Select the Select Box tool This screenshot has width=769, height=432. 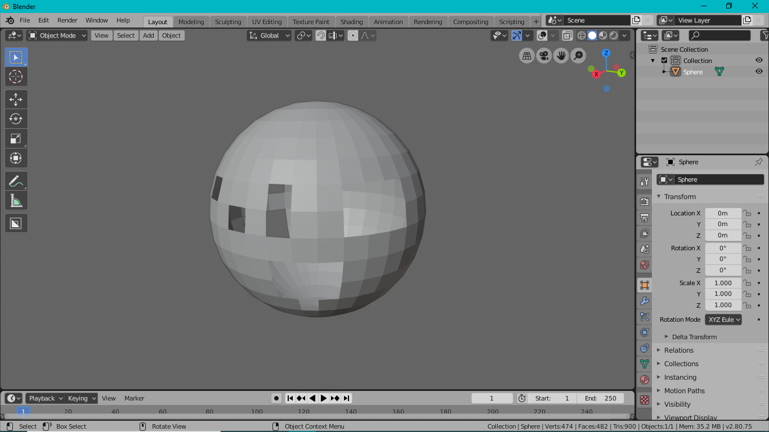click(16, 57)
